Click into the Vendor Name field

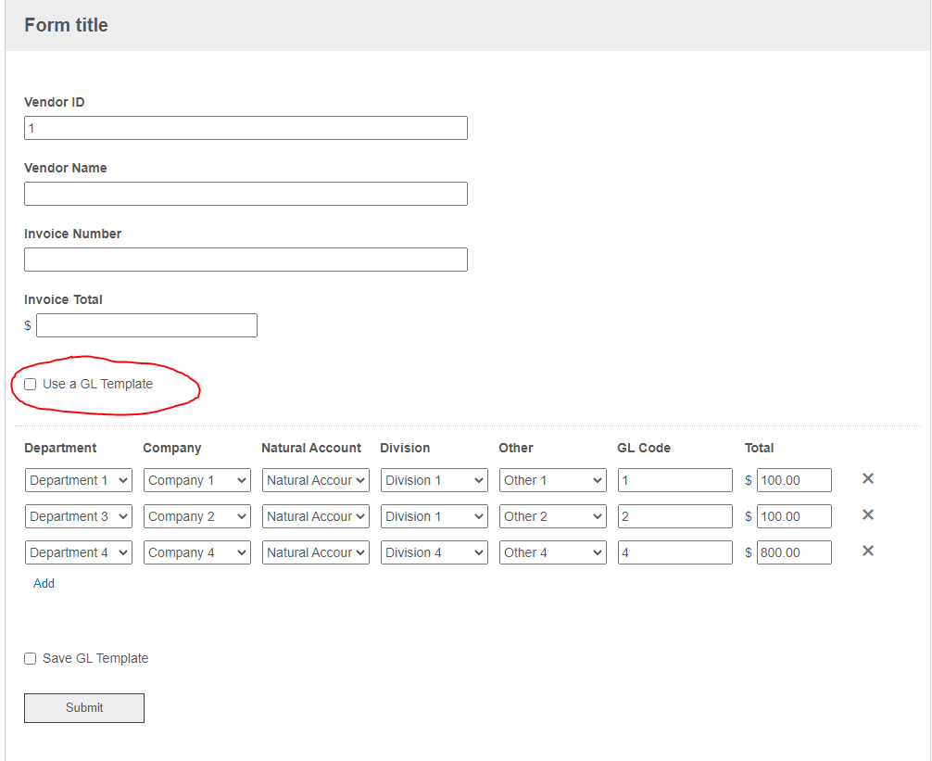246,194
